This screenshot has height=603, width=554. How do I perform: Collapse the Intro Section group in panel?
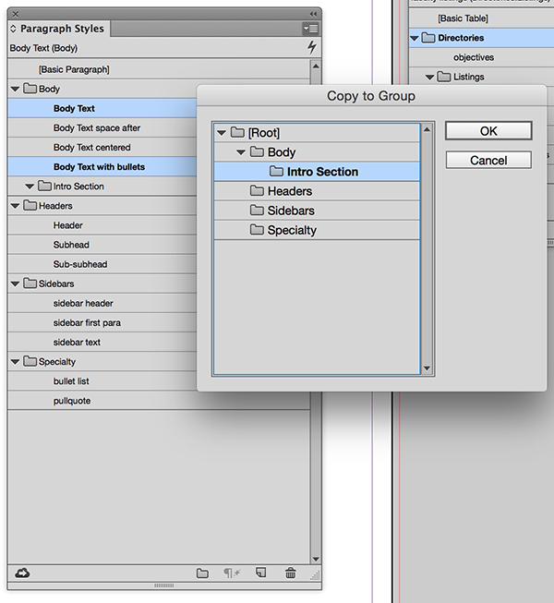point(30,187)
